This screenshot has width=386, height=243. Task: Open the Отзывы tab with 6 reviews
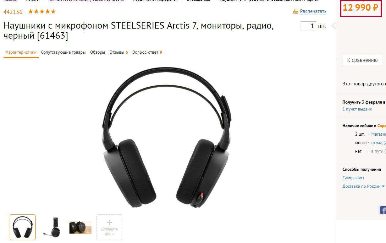pos(119,52)
